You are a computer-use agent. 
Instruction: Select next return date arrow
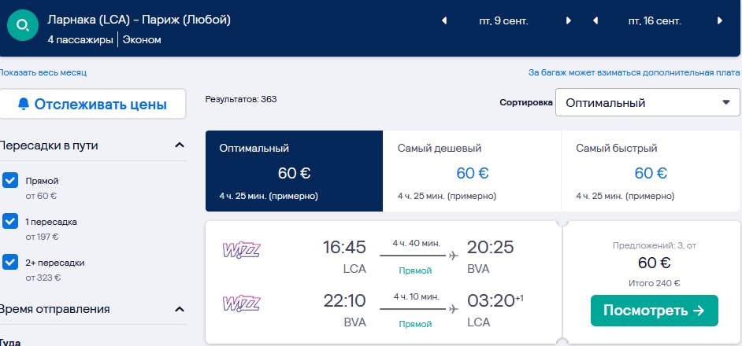pos(720,21)
